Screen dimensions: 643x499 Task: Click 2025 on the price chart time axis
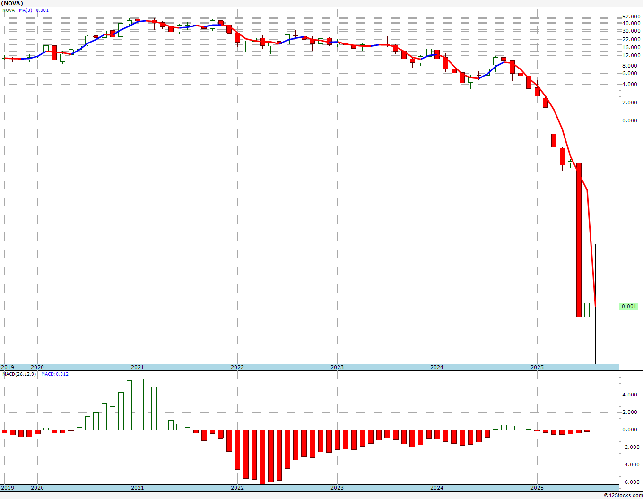(x=537, y=367)
